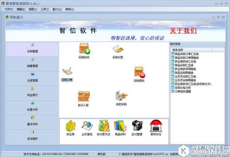
Task: Open the 供应商 supplier icon
Action: tap(70, 126)
